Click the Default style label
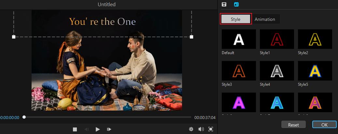This screenshot has width=338, height=134. 228,52
